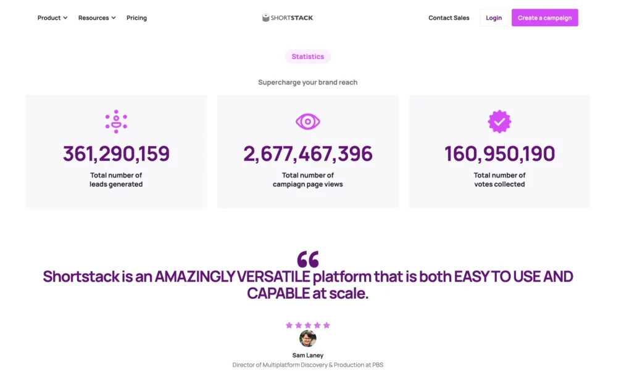Click the Sam Laney name text
The height and width of the screenshot is (371, 632).
point(307,355)
